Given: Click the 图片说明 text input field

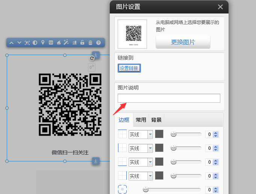Looking at the screenshot, I should 169,98.
